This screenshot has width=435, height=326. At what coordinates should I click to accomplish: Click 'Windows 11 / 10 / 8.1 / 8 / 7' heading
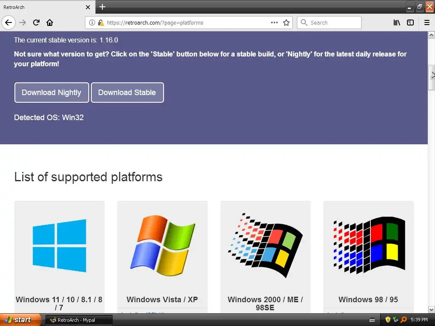coord(59,304)
